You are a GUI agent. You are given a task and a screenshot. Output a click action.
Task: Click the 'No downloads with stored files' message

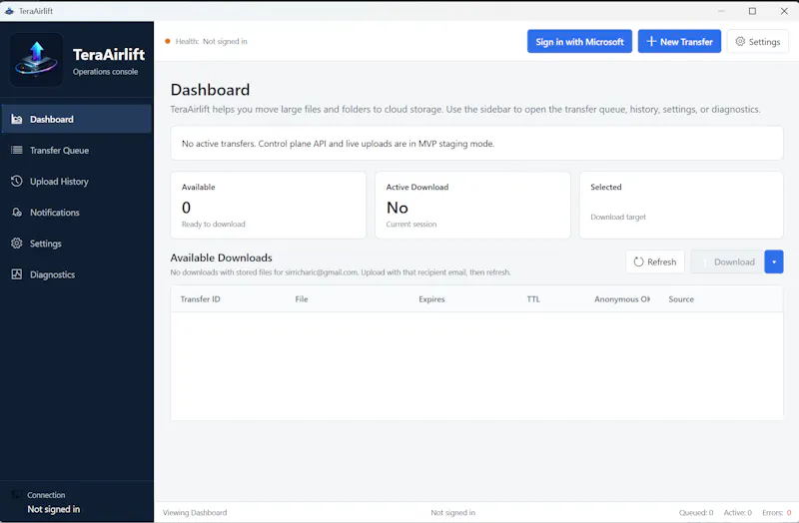[x=341, y=272]
